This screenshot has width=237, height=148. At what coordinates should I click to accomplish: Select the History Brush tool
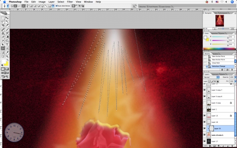[7, 33]
